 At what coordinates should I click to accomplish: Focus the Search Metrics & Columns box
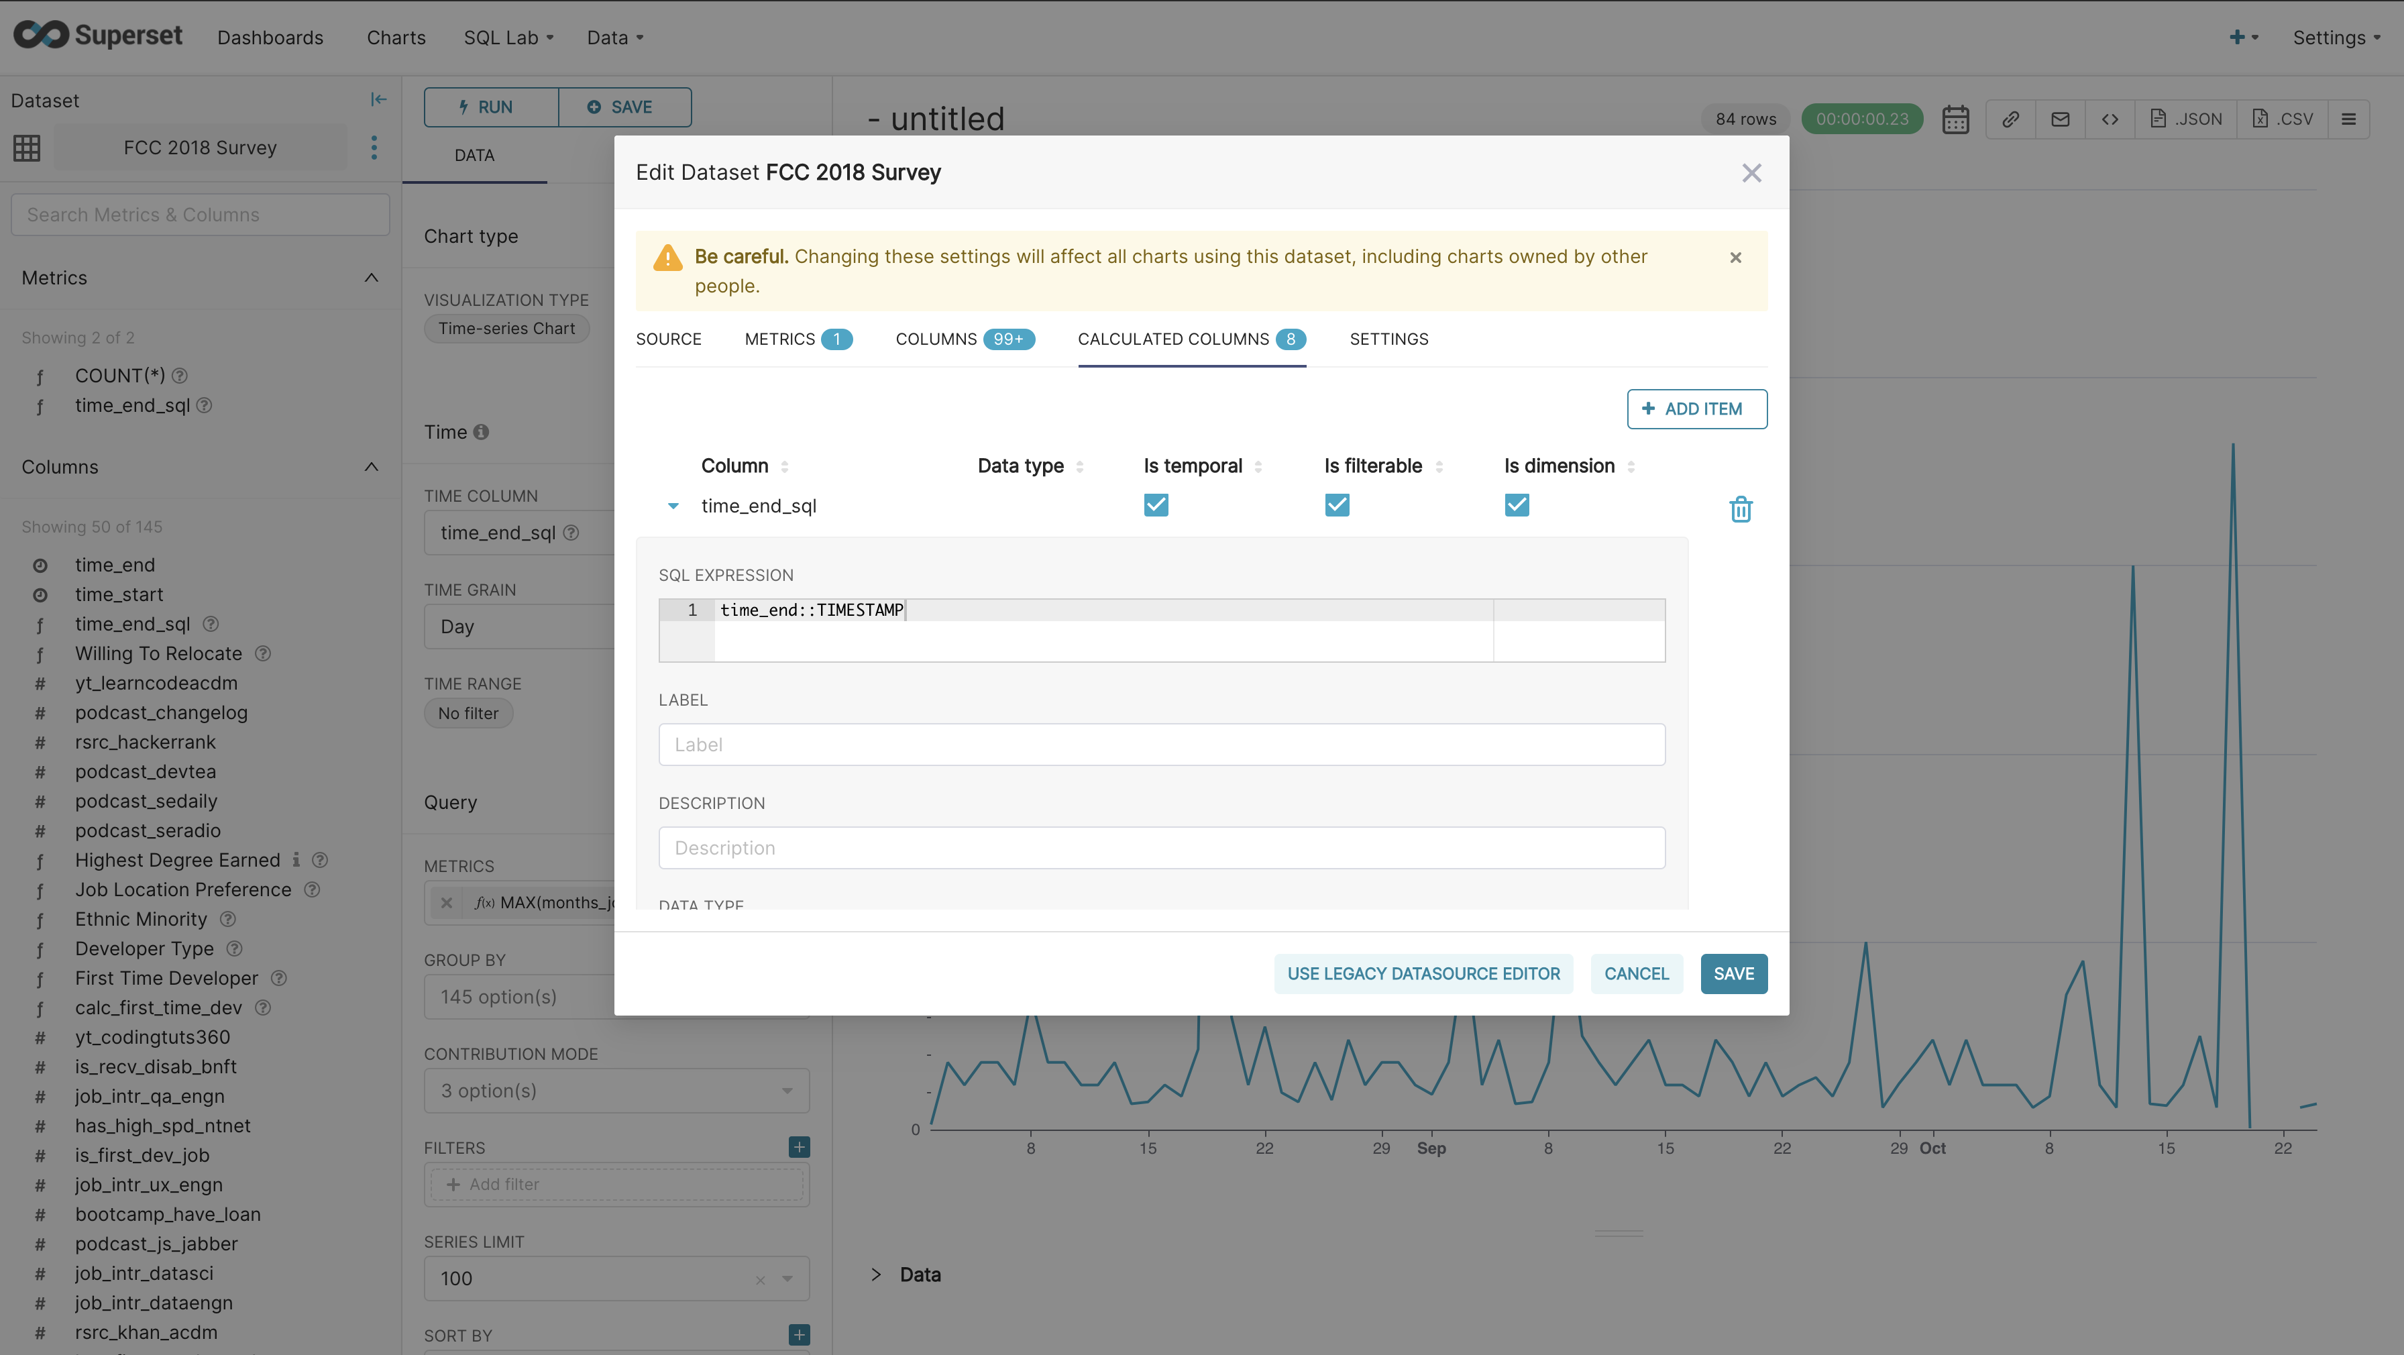point(201,215)
